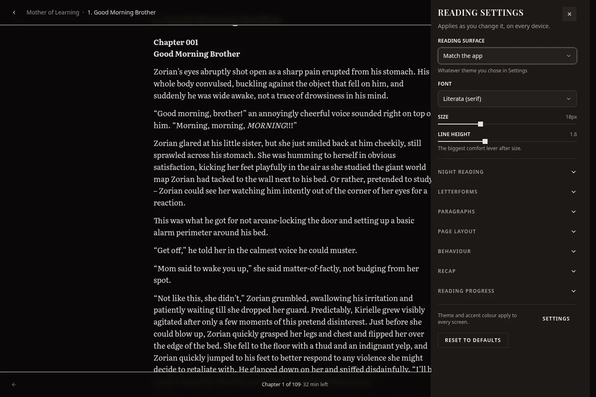Click the chapter title 1. Good Morning Brother
The image size is (596, 397).
pos(122,12)
